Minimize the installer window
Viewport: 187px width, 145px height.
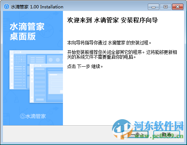[153, 7]
